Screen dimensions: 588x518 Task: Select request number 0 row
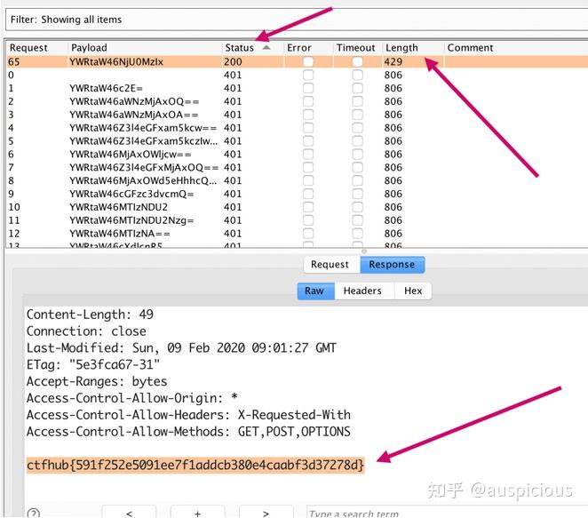tap(11, 75)
